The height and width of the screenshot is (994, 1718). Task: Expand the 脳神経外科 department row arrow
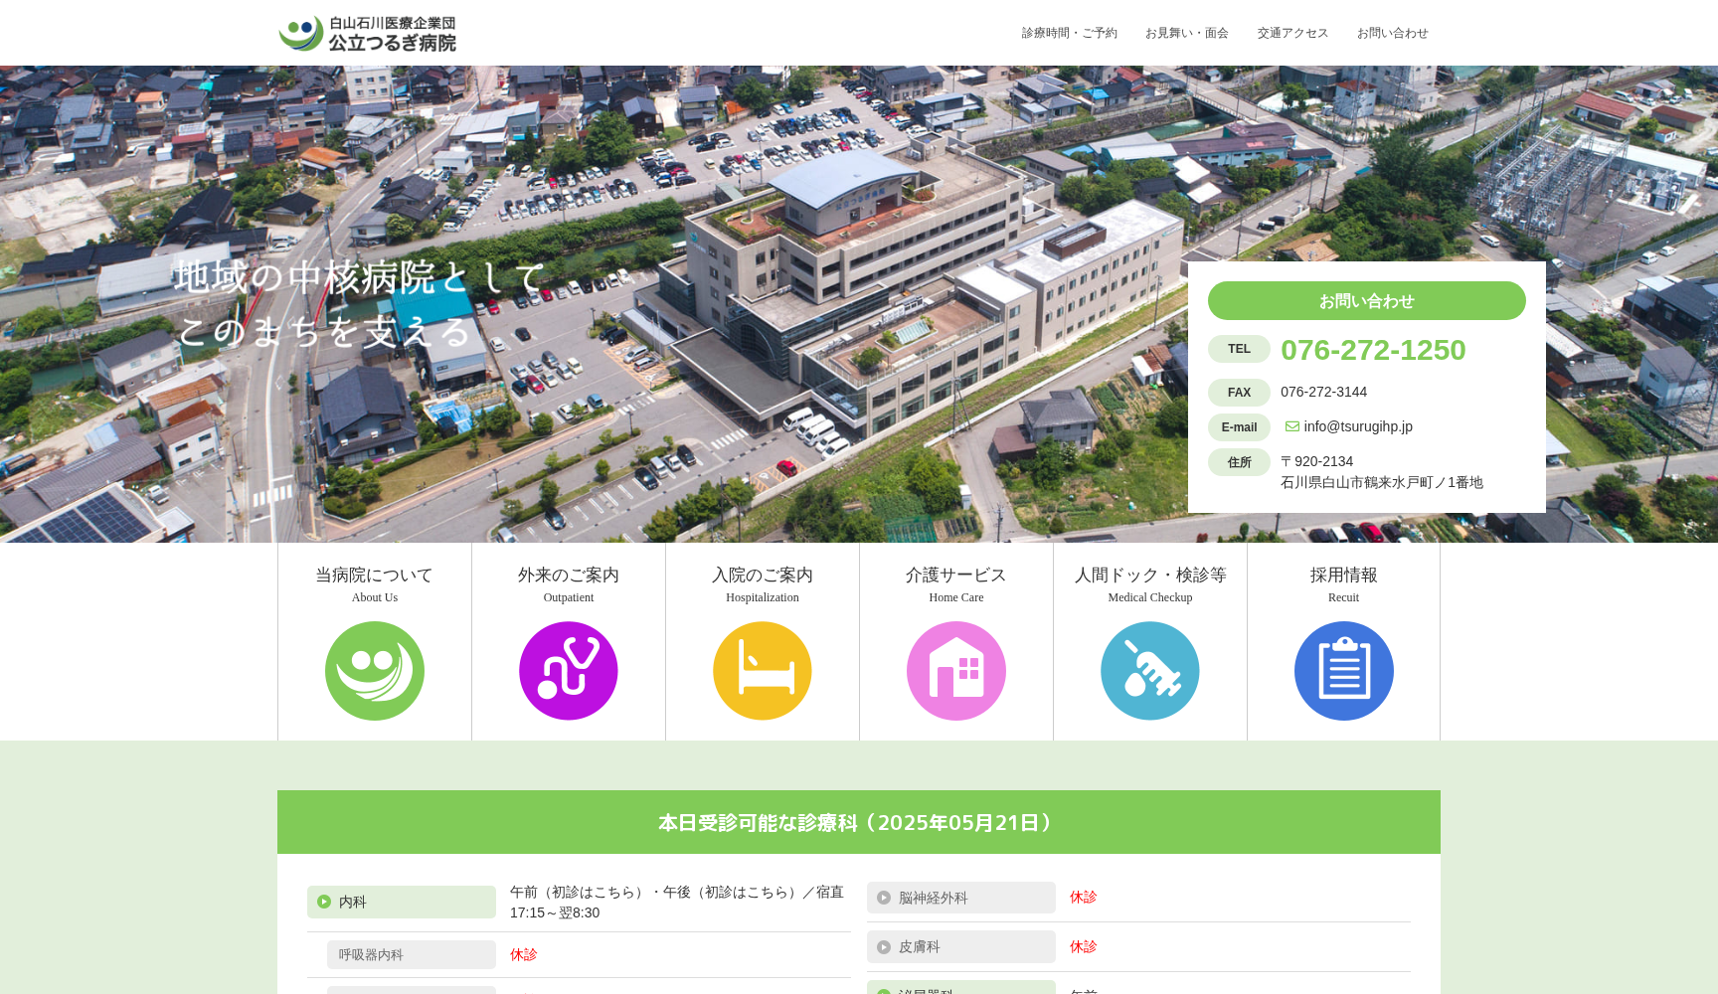[884, 897]
